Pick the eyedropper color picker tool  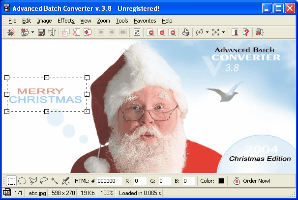click(x=65, y=181)
